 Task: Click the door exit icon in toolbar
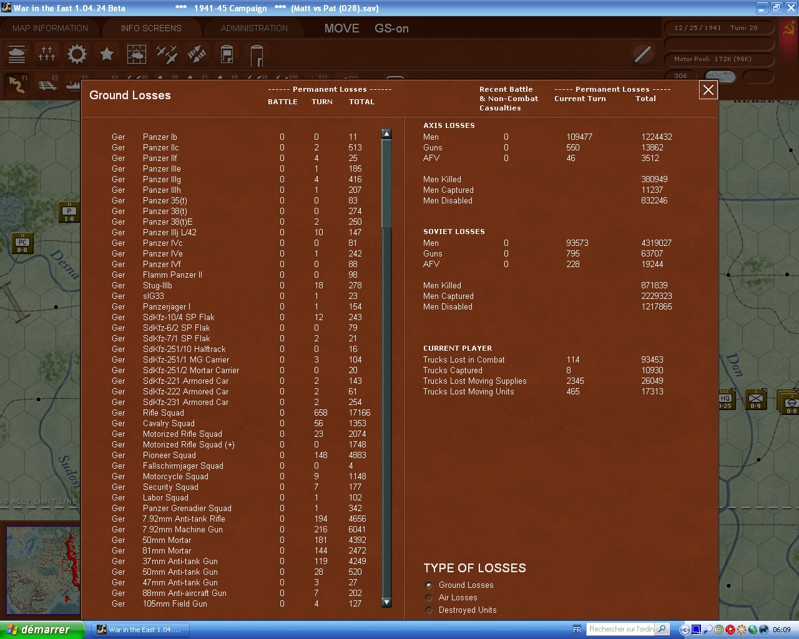point(257,55)
